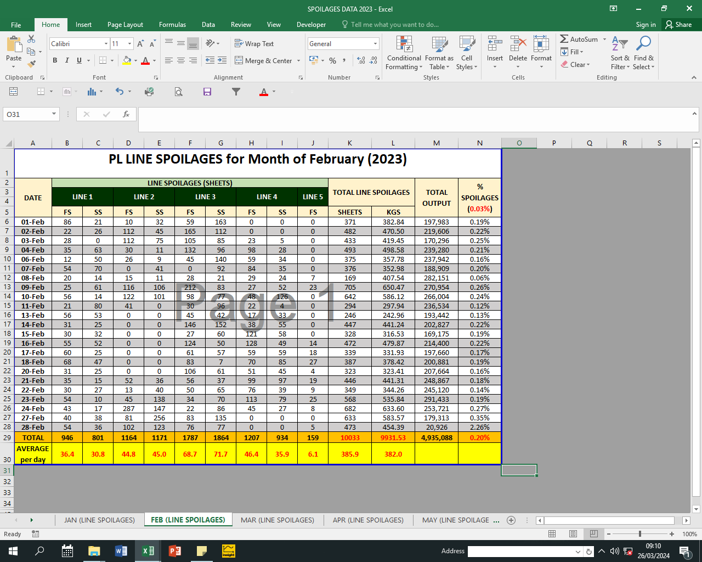Switch to the Page Layout ribbon tab
702x562 pixels.
(x=125, y=25)
